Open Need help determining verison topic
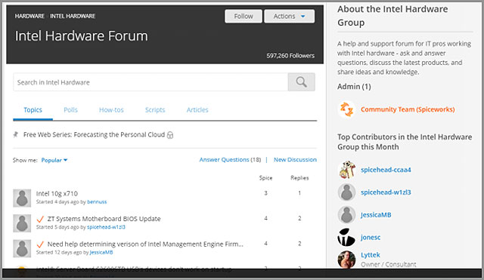Image resolution: width=484 pixels, height=280 pixels. (145, 244)
